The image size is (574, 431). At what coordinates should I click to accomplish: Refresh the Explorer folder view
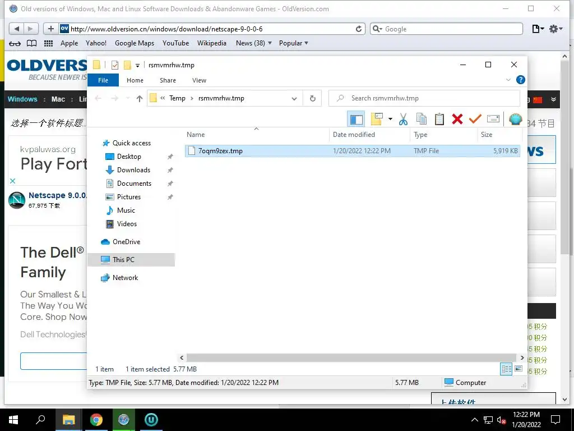coord(313,98)
